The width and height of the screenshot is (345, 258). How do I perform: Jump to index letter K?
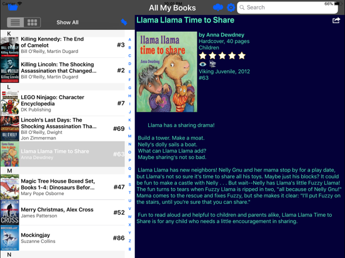click(x=130, y=120)
